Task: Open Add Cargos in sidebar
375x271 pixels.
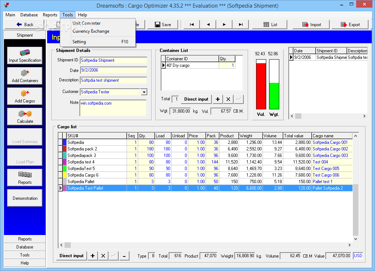Action: (x=25, y=96)
